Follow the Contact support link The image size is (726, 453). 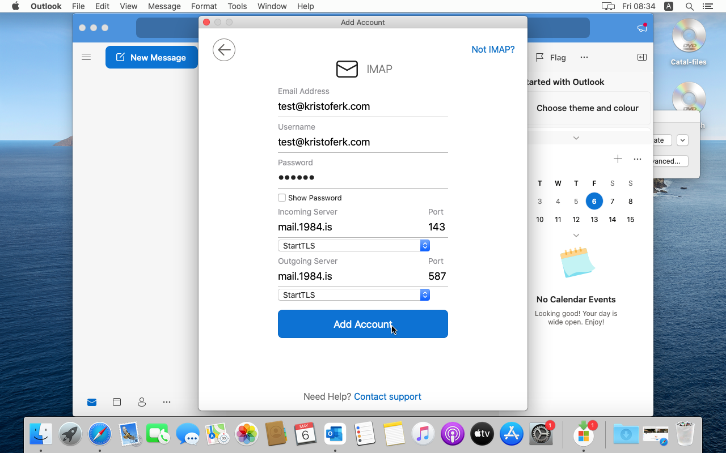coord(387,396)
